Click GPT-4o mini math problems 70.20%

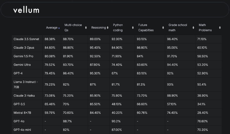(202, 130)
